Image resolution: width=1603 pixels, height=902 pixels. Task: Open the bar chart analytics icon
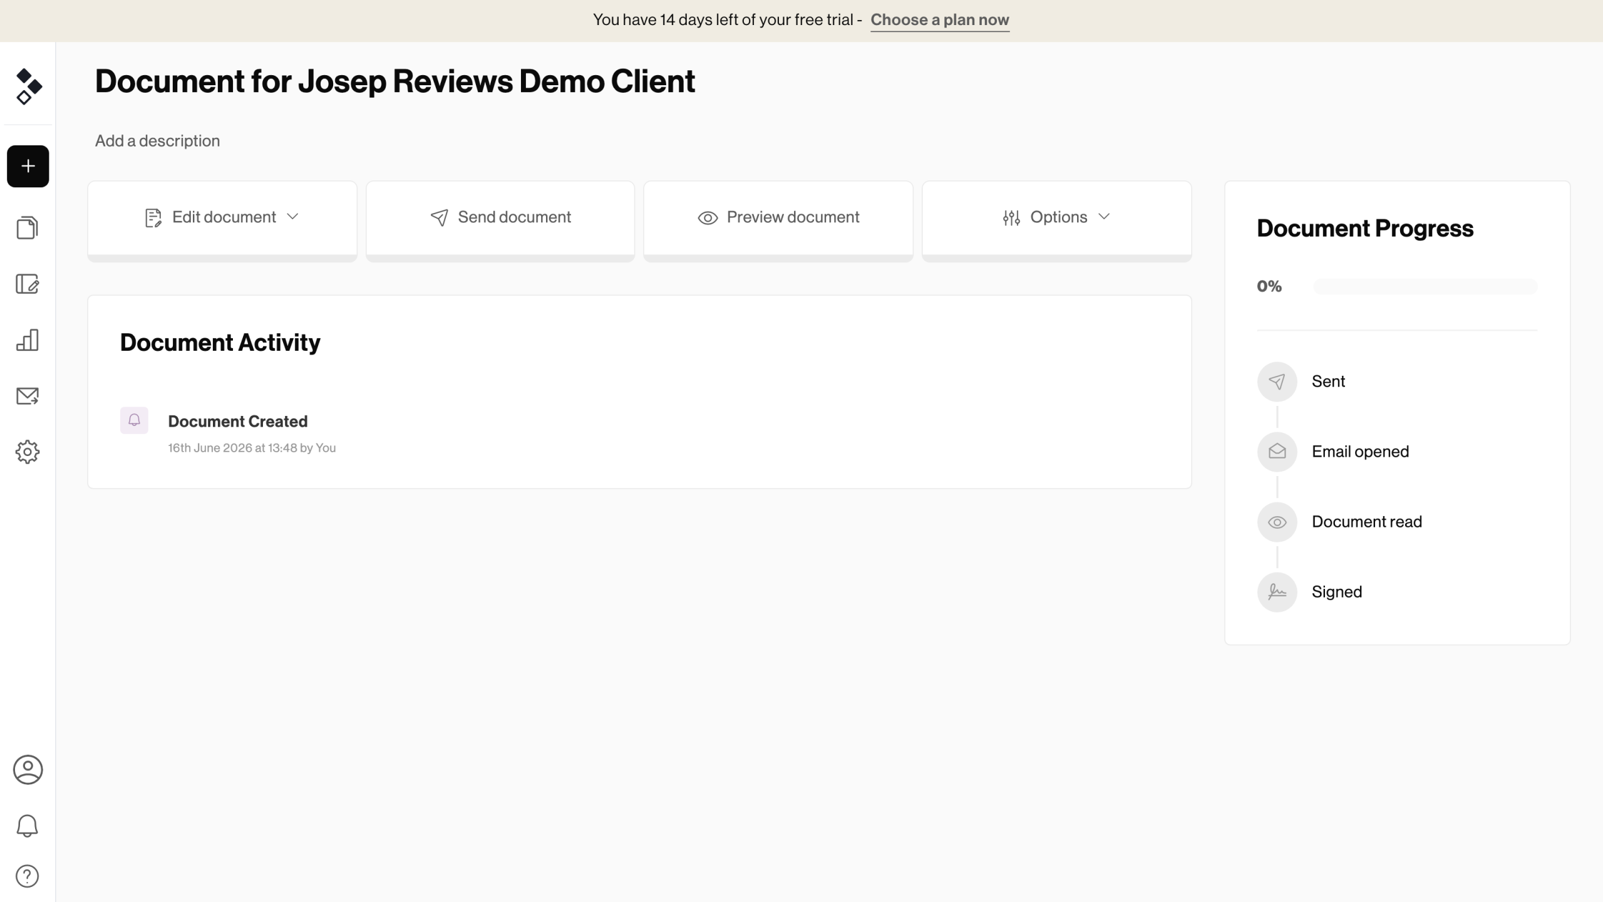coord(27,340)
